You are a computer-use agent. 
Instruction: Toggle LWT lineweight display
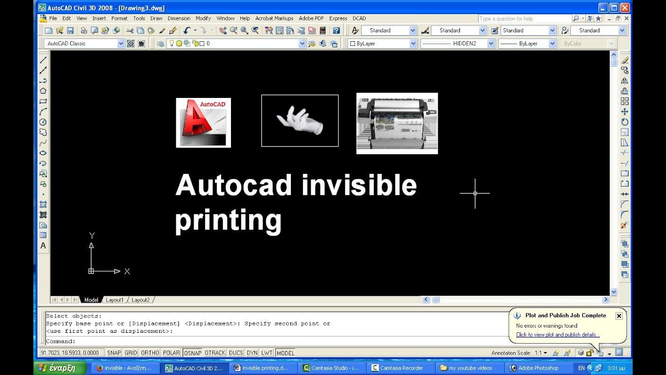pyautogui.click(x=267, y=353)
